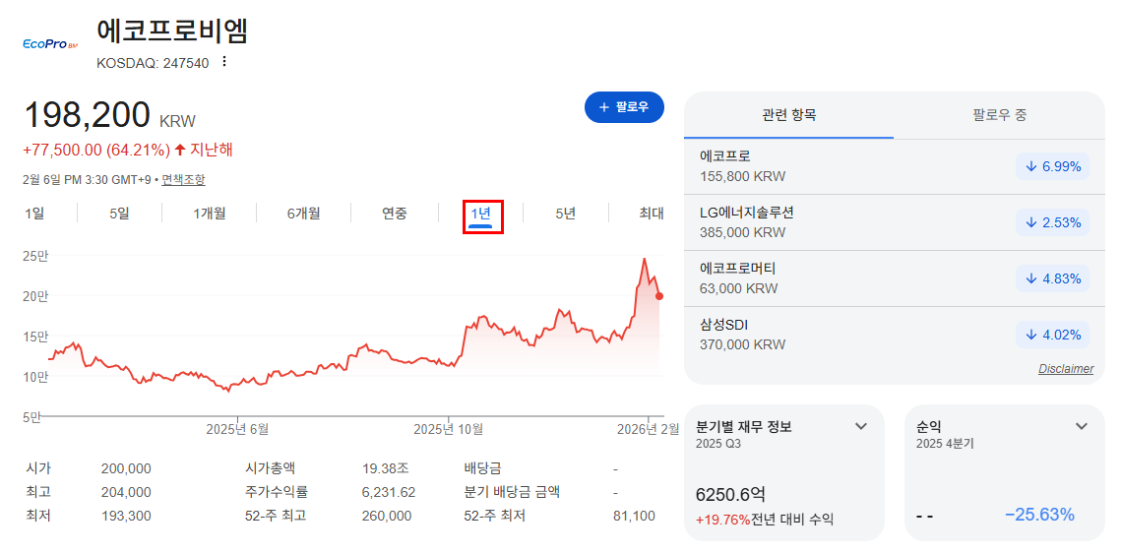1121x554 pixels.
Task: Show the 5년 chart range
Action: click(x=566, y=213)
